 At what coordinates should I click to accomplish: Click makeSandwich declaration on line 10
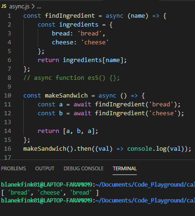click(66, 96)
